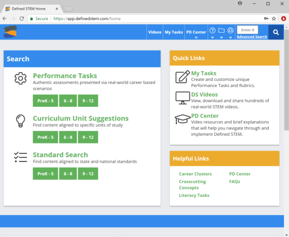Expand the PD Center dropdown chevron
The image size is (289, 237).
[x=196, y=37]
